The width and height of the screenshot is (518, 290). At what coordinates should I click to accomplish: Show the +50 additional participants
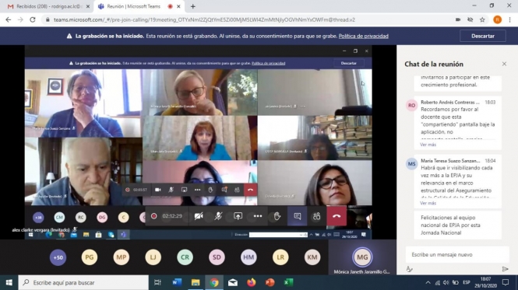click(58, 257)
